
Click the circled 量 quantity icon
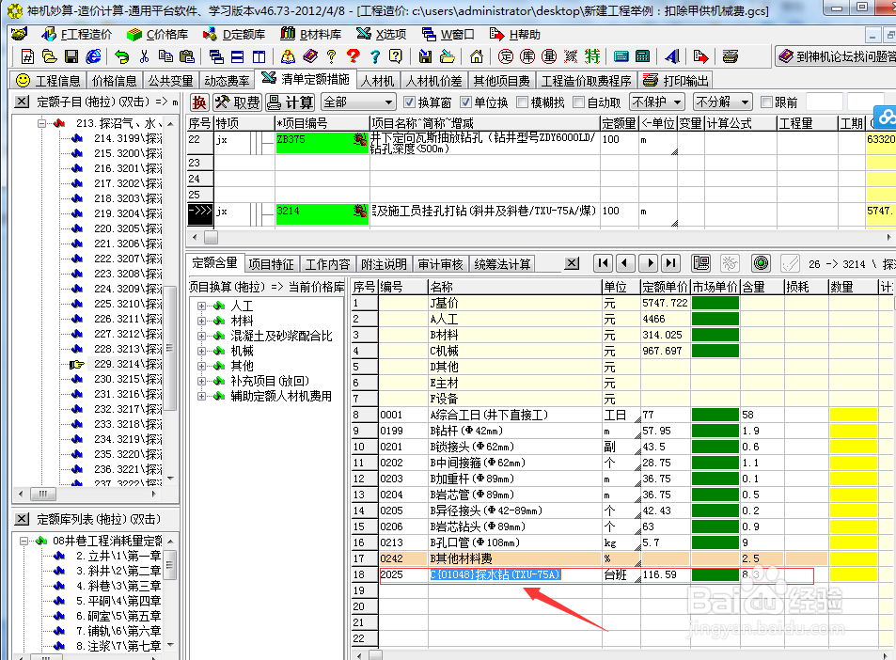click(x=549, y=56)
